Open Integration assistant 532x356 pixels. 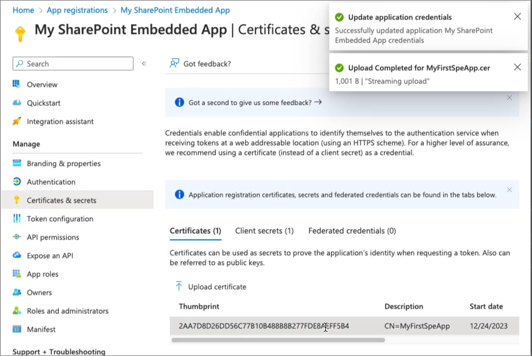(x=62, y=122)
